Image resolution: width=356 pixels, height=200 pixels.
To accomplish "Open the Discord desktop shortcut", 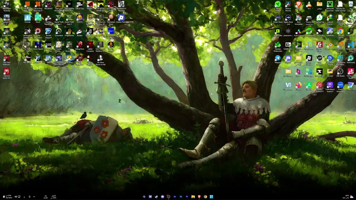I will click(288, 59).
